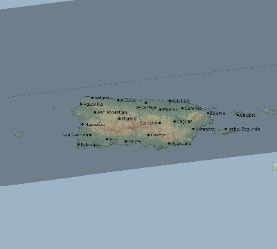The height and width of the screenshot is (249, 277).
Task: Select the Yauco city label
Action: click(115, 139)
